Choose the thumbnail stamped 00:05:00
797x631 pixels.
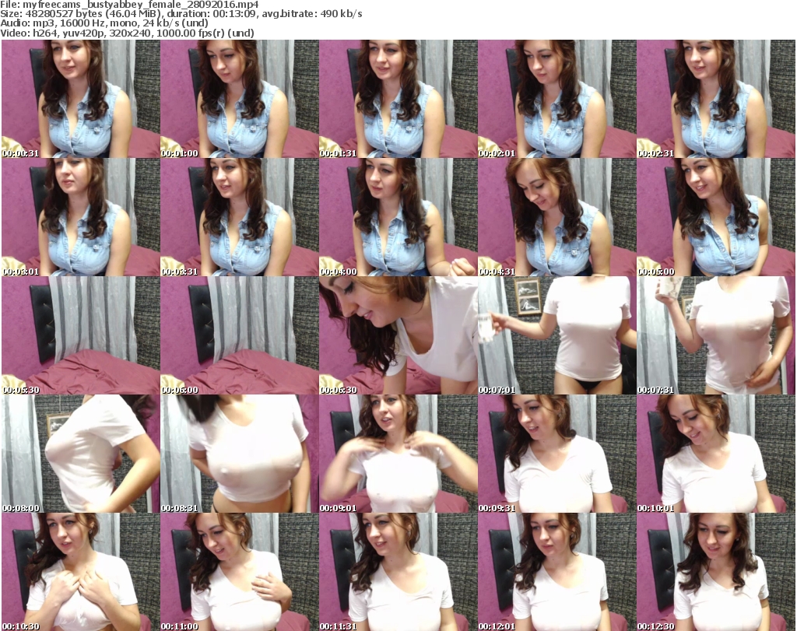pos(716,217)
